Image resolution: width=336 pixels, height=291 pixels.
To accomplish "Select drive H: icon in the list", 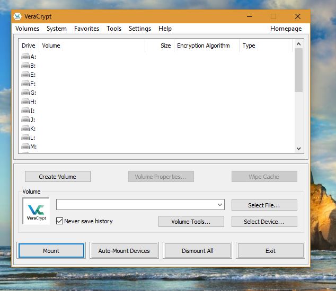I will pos(25,102).
